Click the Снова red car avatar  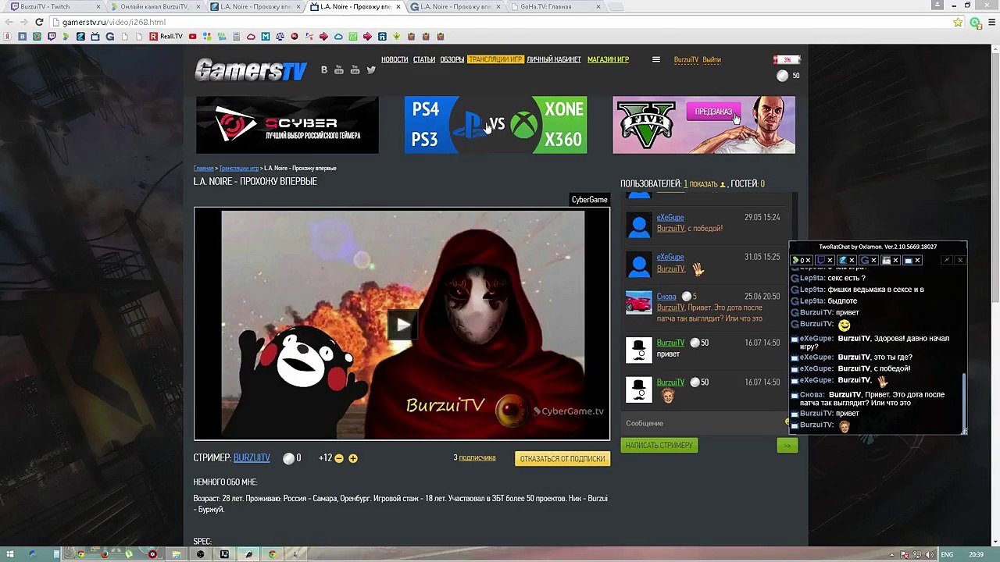pos(638,303)
